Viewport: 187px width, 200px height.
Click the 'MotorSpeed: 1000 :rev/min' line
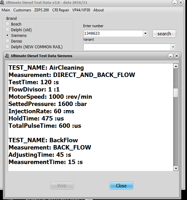50,97
